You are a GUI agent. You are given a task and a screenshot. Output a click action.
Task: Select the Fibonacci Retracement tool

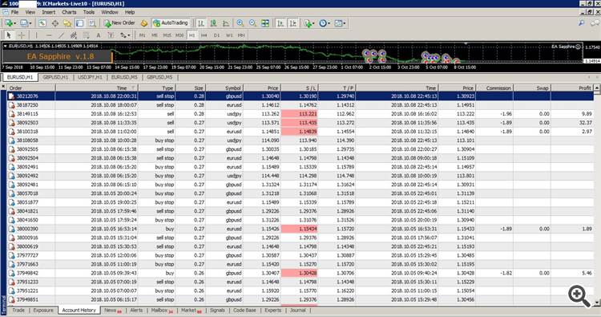(86, 35)
